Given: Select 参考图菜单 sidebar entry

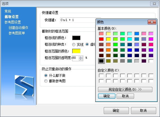Looking at the screenshot, I should click(x=17, y=33).
